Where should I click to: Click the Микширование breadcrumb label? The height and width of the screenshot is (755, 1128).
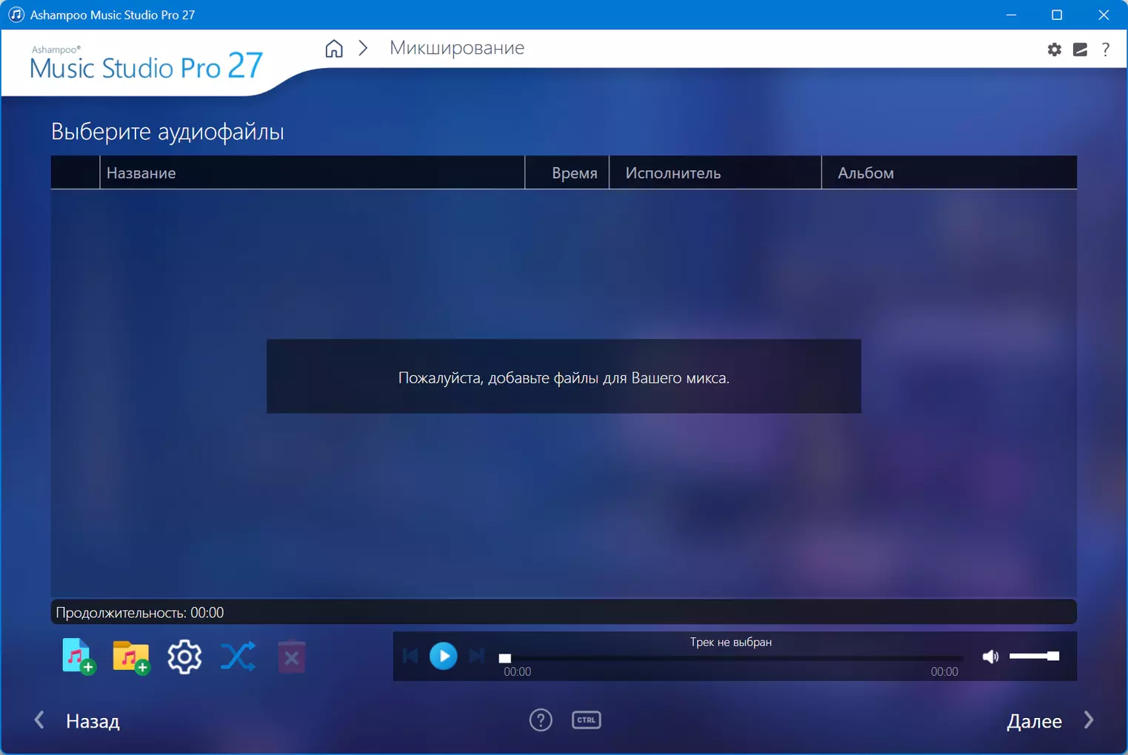click(457, 48)
